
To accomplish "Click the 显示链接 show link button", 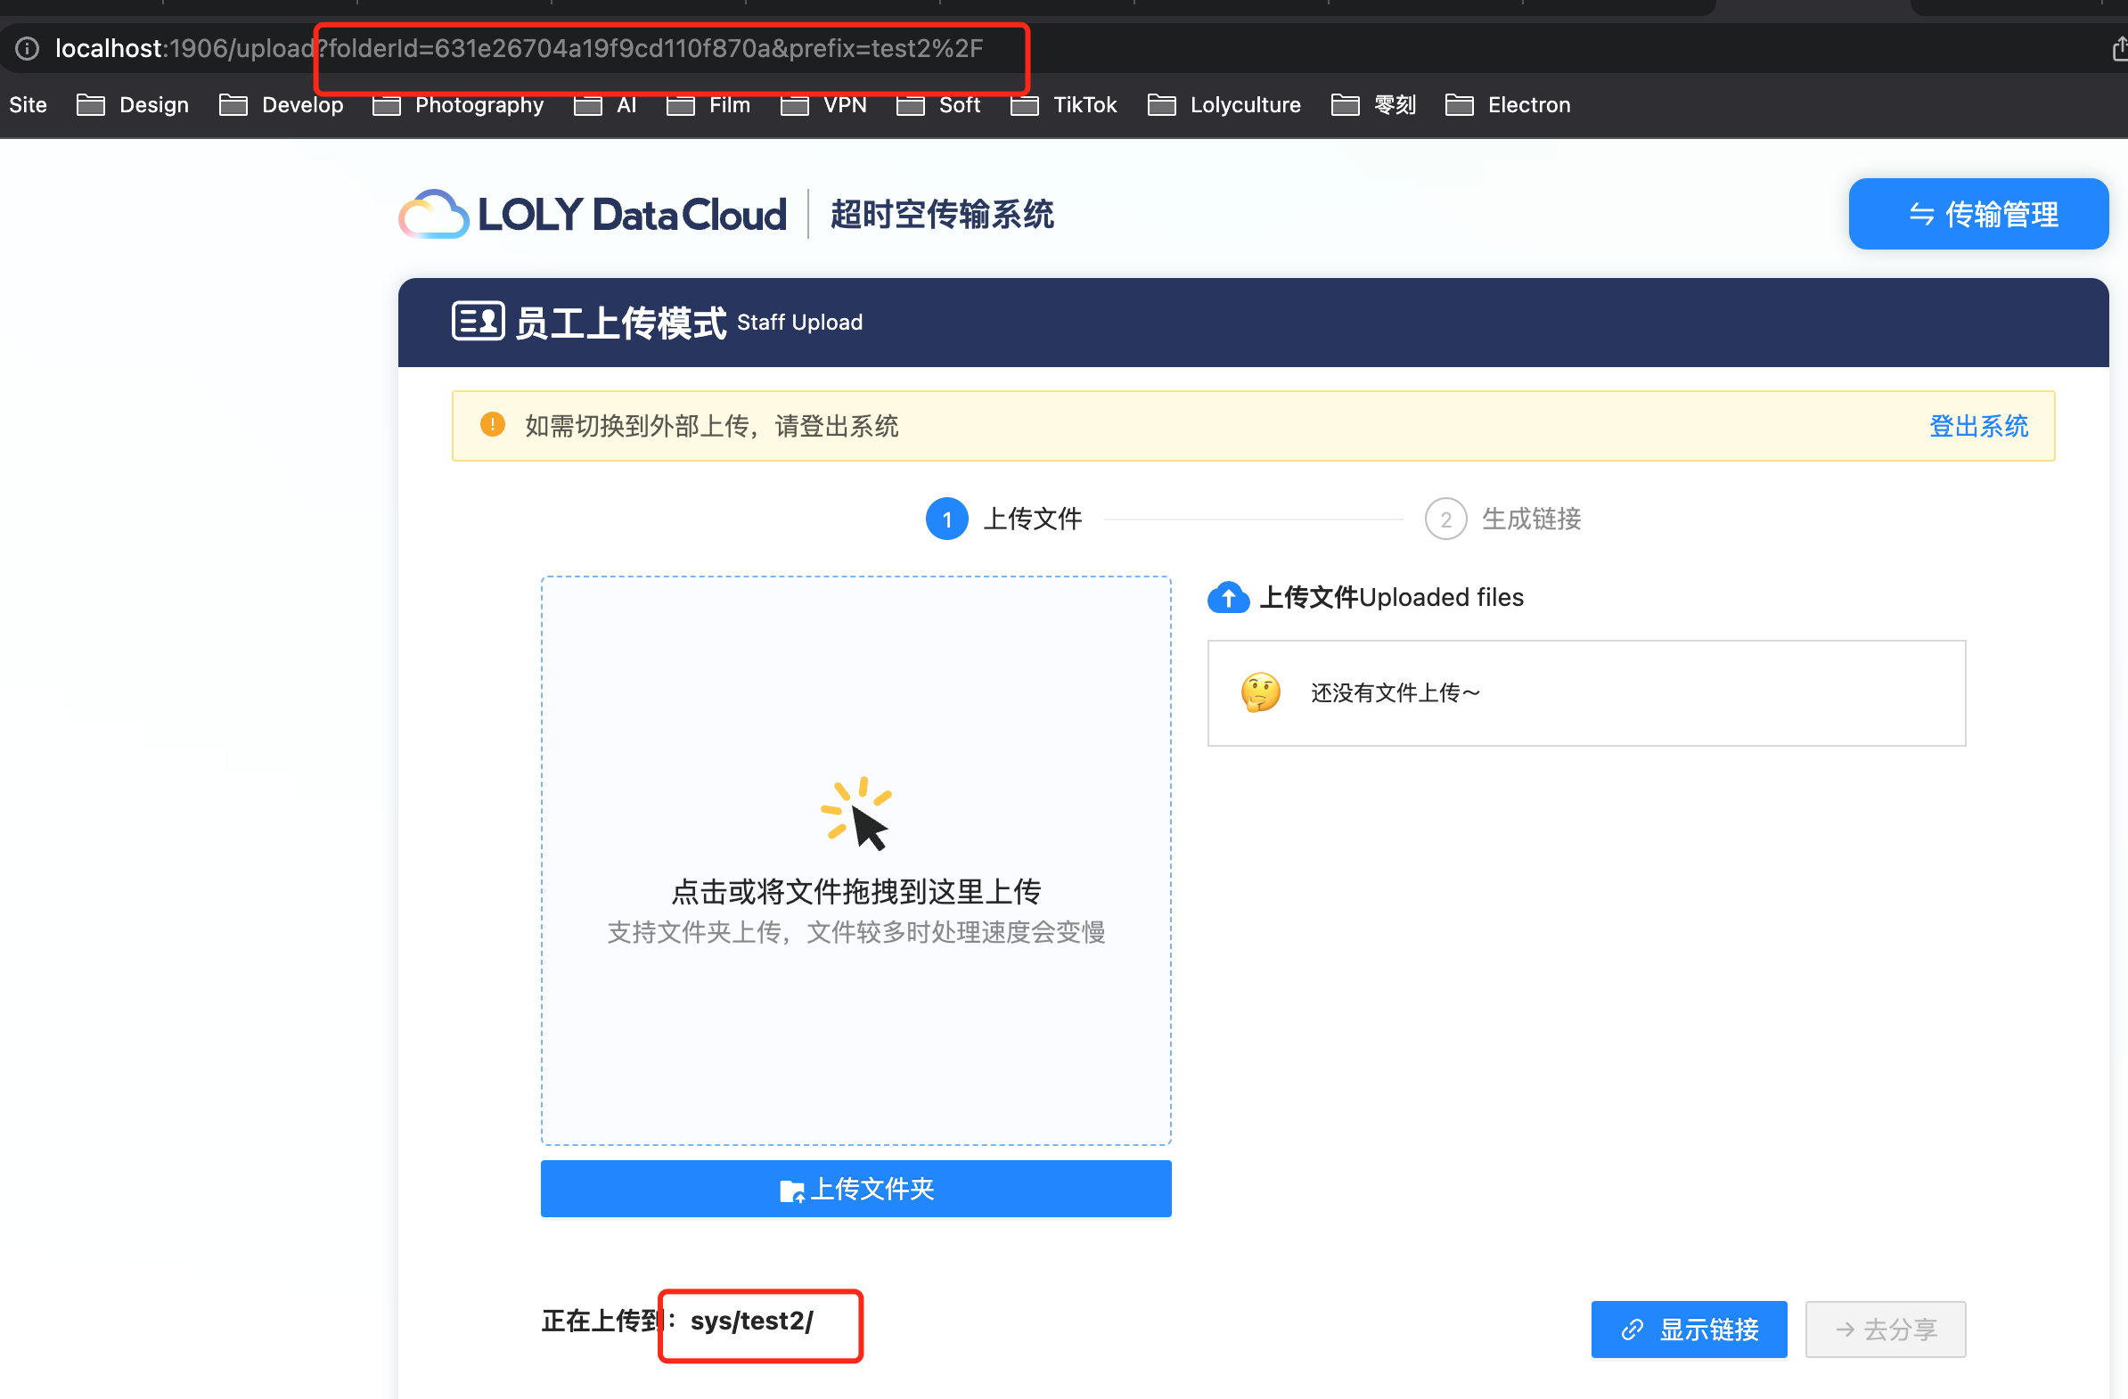I will point(1688,1329).
